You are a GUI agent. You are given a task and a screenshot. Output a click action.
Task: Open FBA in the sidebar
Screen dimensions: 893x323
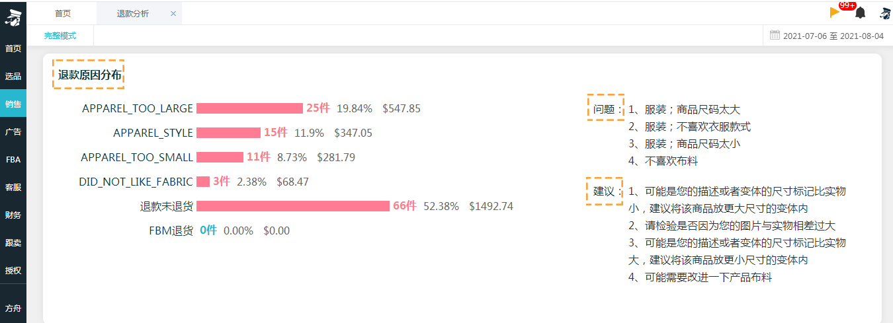click(13, 159)
